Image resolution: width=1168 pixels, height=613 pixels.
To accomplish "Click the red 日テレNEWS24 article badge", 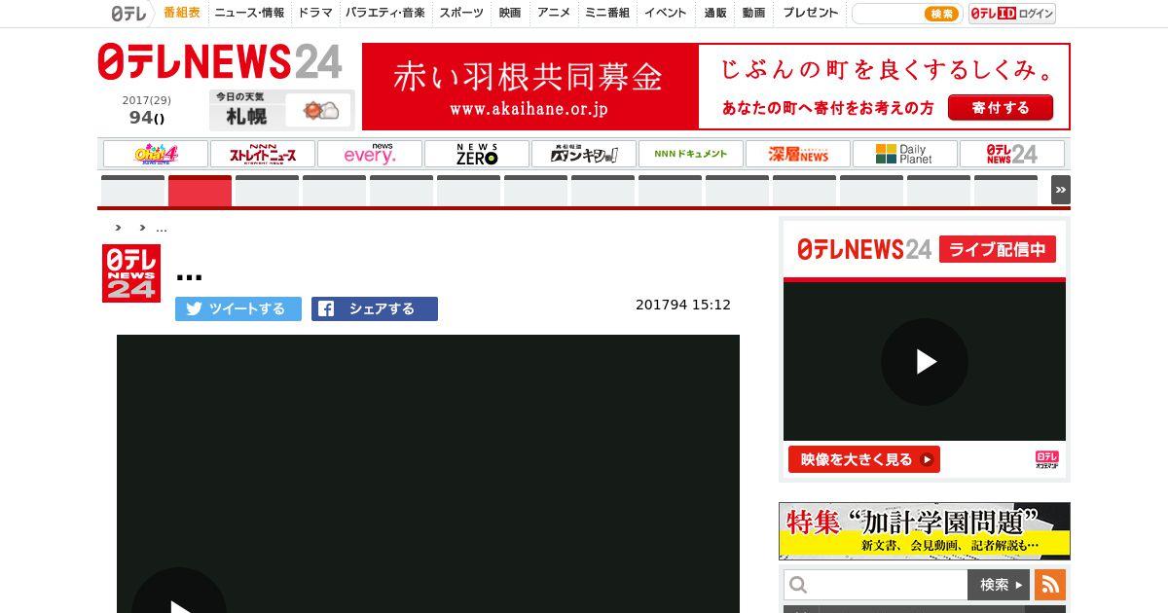I will (x=131, y=273).
